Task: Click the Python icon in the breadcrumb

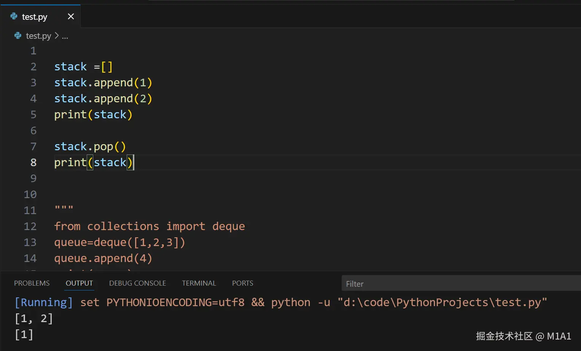Action: coord(18,36)
